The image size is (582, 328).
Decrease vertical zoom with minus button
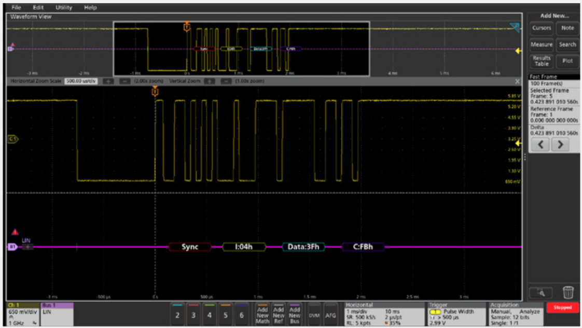click(x=226, y=81)
